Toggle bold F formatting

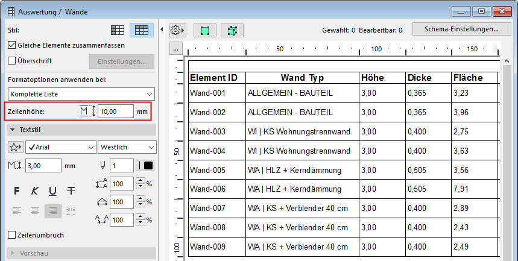(17, 190)
